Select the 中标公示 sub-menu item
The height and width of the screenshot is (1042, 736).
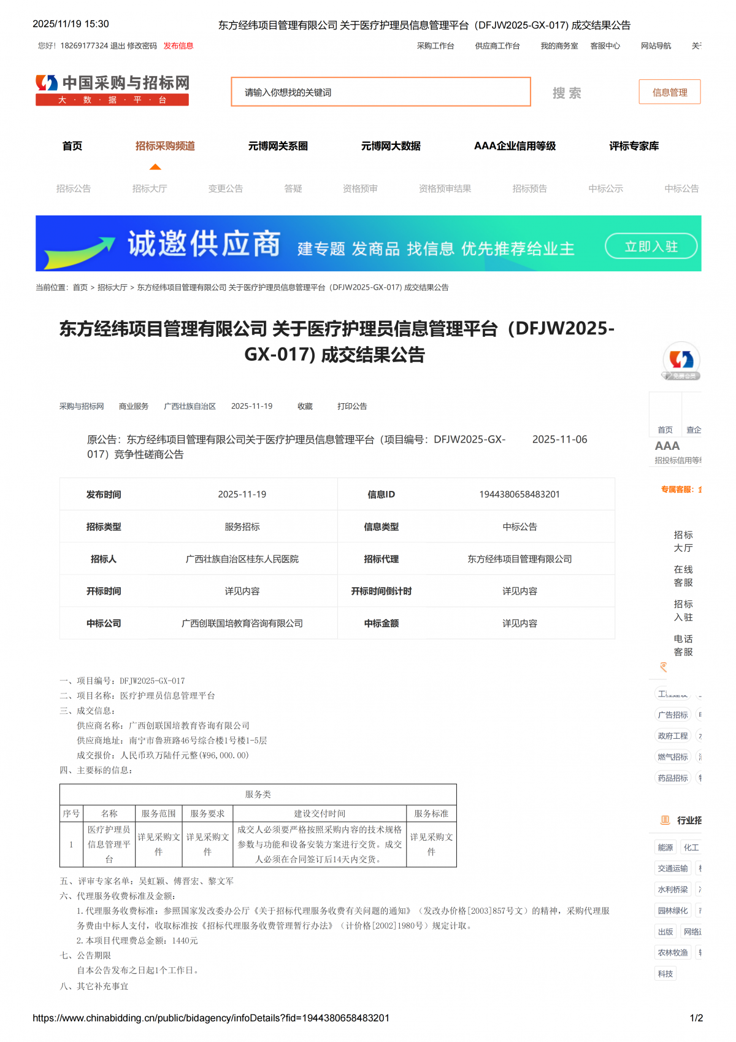(606, 188)
